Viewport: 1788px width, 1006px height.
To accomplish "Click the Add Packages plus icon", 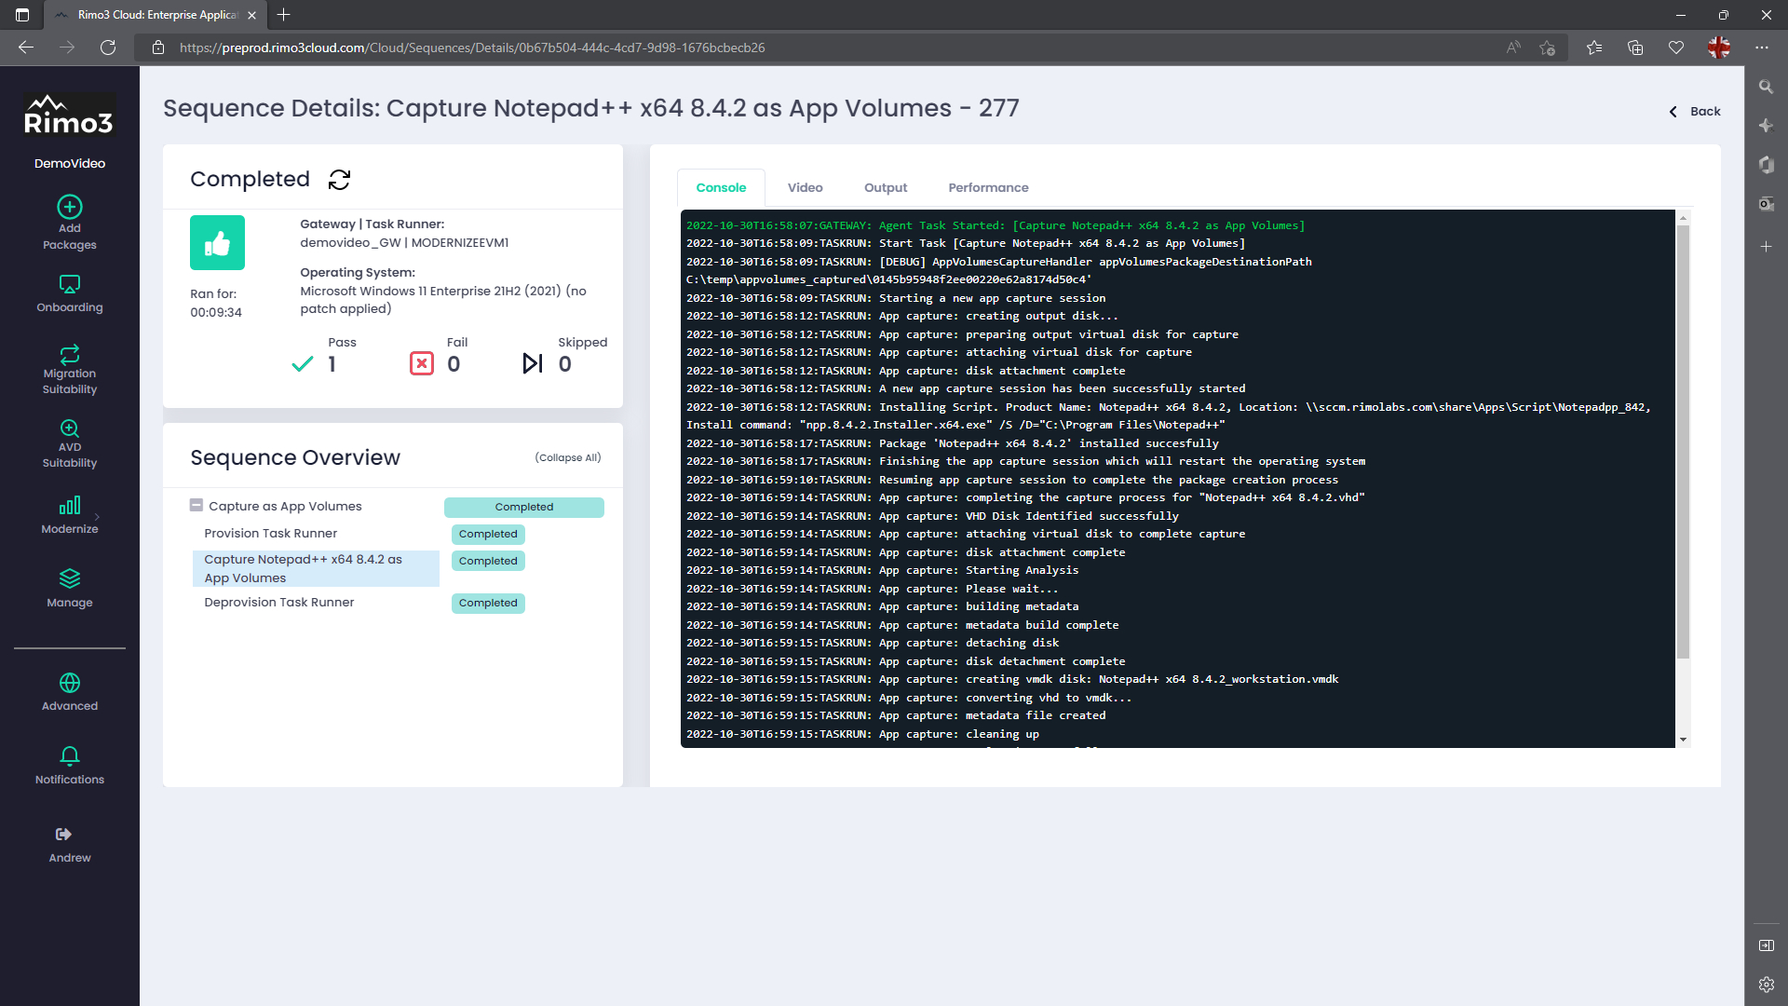I will point(70,207).
